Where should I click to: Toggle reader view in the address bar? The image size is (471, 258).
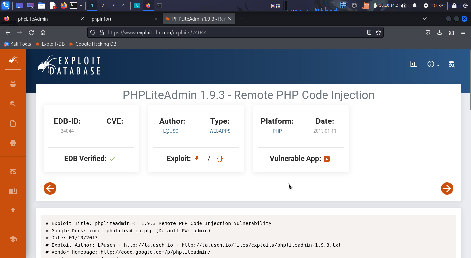pos(369,32)
